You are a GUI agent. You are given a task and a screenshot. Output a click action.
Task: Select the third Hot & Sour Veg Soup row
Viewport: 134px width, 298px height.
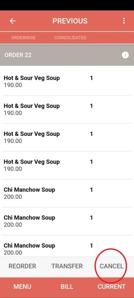pos(67,137)
